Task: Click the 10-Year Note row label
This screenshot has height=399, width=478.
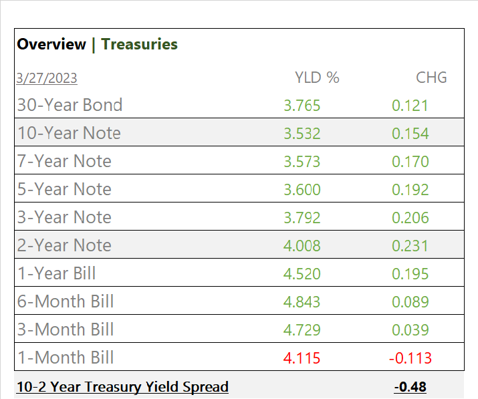Action: click(69, 133)
